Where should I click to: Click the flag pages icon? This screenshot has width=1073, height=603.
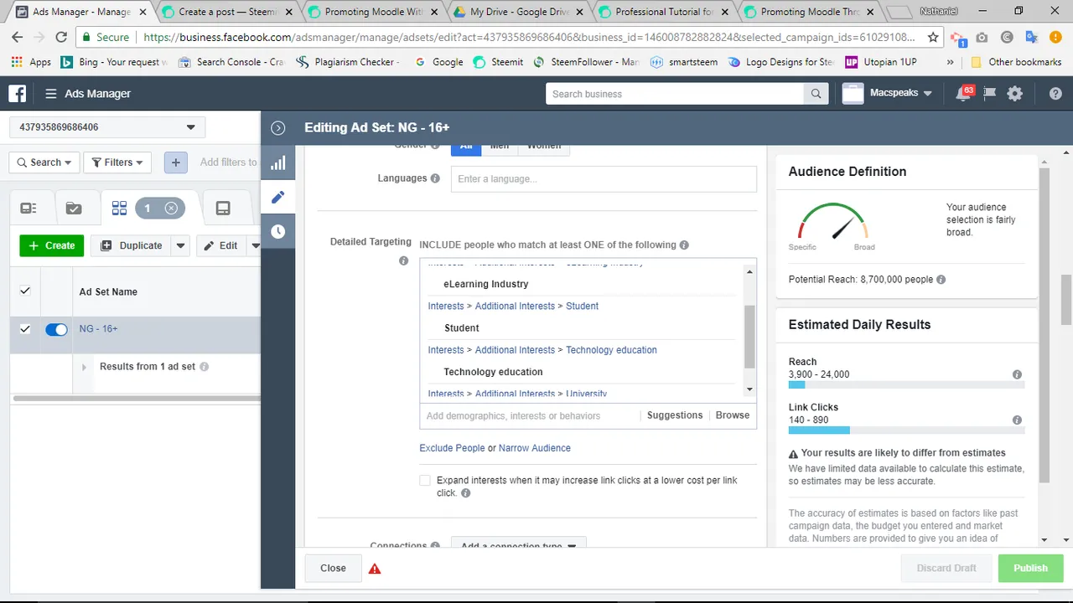coord(989,94)
